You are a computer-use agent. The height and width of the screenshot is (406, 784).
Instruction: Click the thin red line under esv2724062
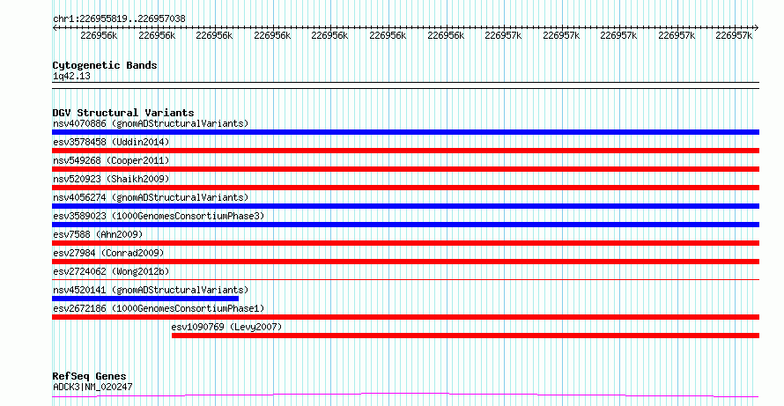405,280
